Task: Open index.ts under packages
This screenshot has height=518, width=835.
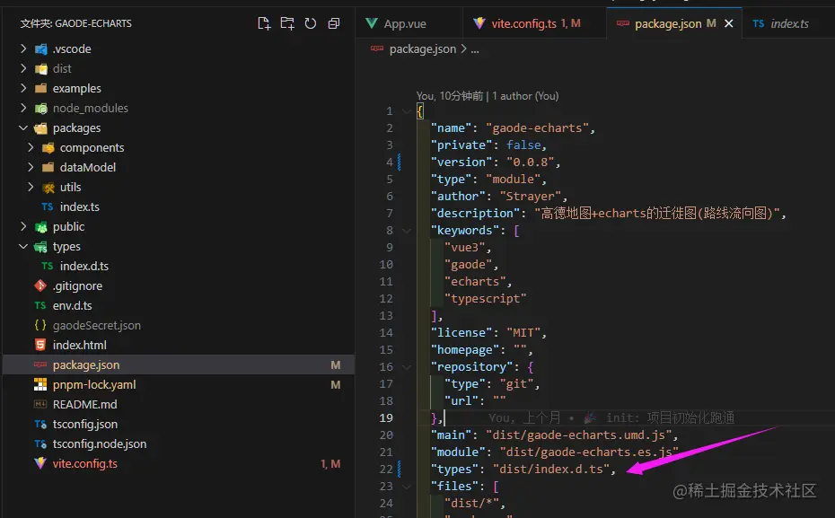Action: pos(79,206)
